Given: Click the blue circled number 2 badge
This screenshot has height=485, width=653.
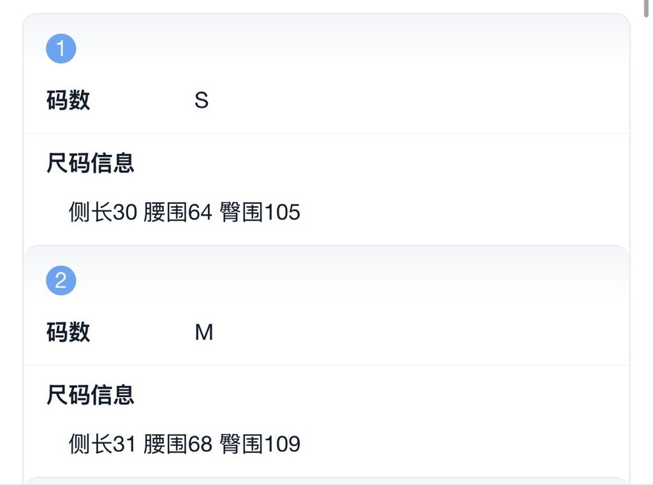Looking at the screenshot, I should [61, 279].
